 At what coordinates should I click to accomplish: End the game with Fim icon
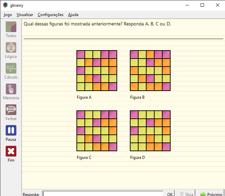[11, 152]
